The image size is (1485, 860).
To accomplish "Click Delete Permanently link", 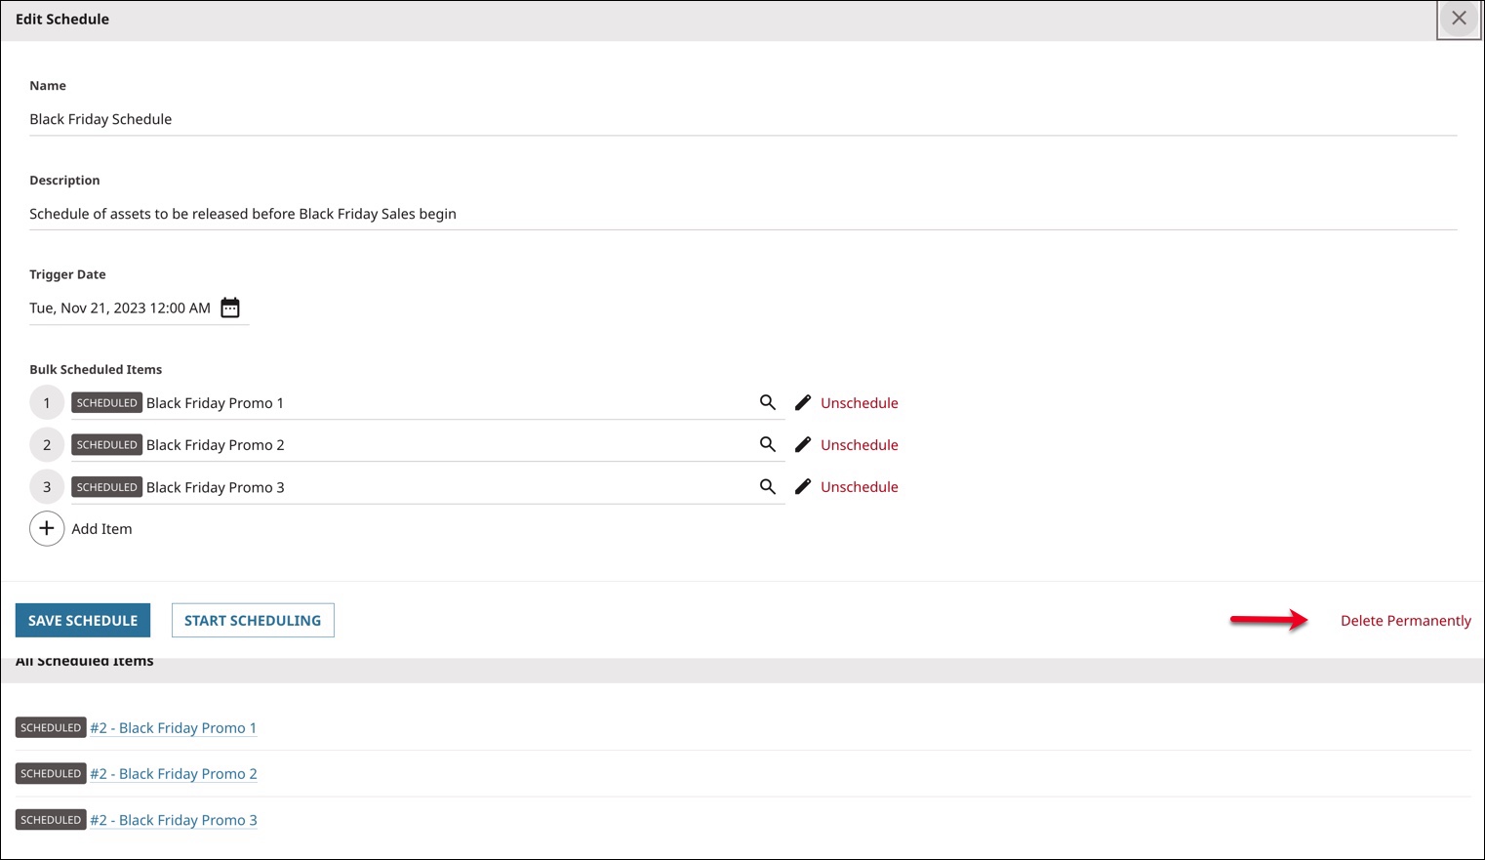I will coord(1406,621).
